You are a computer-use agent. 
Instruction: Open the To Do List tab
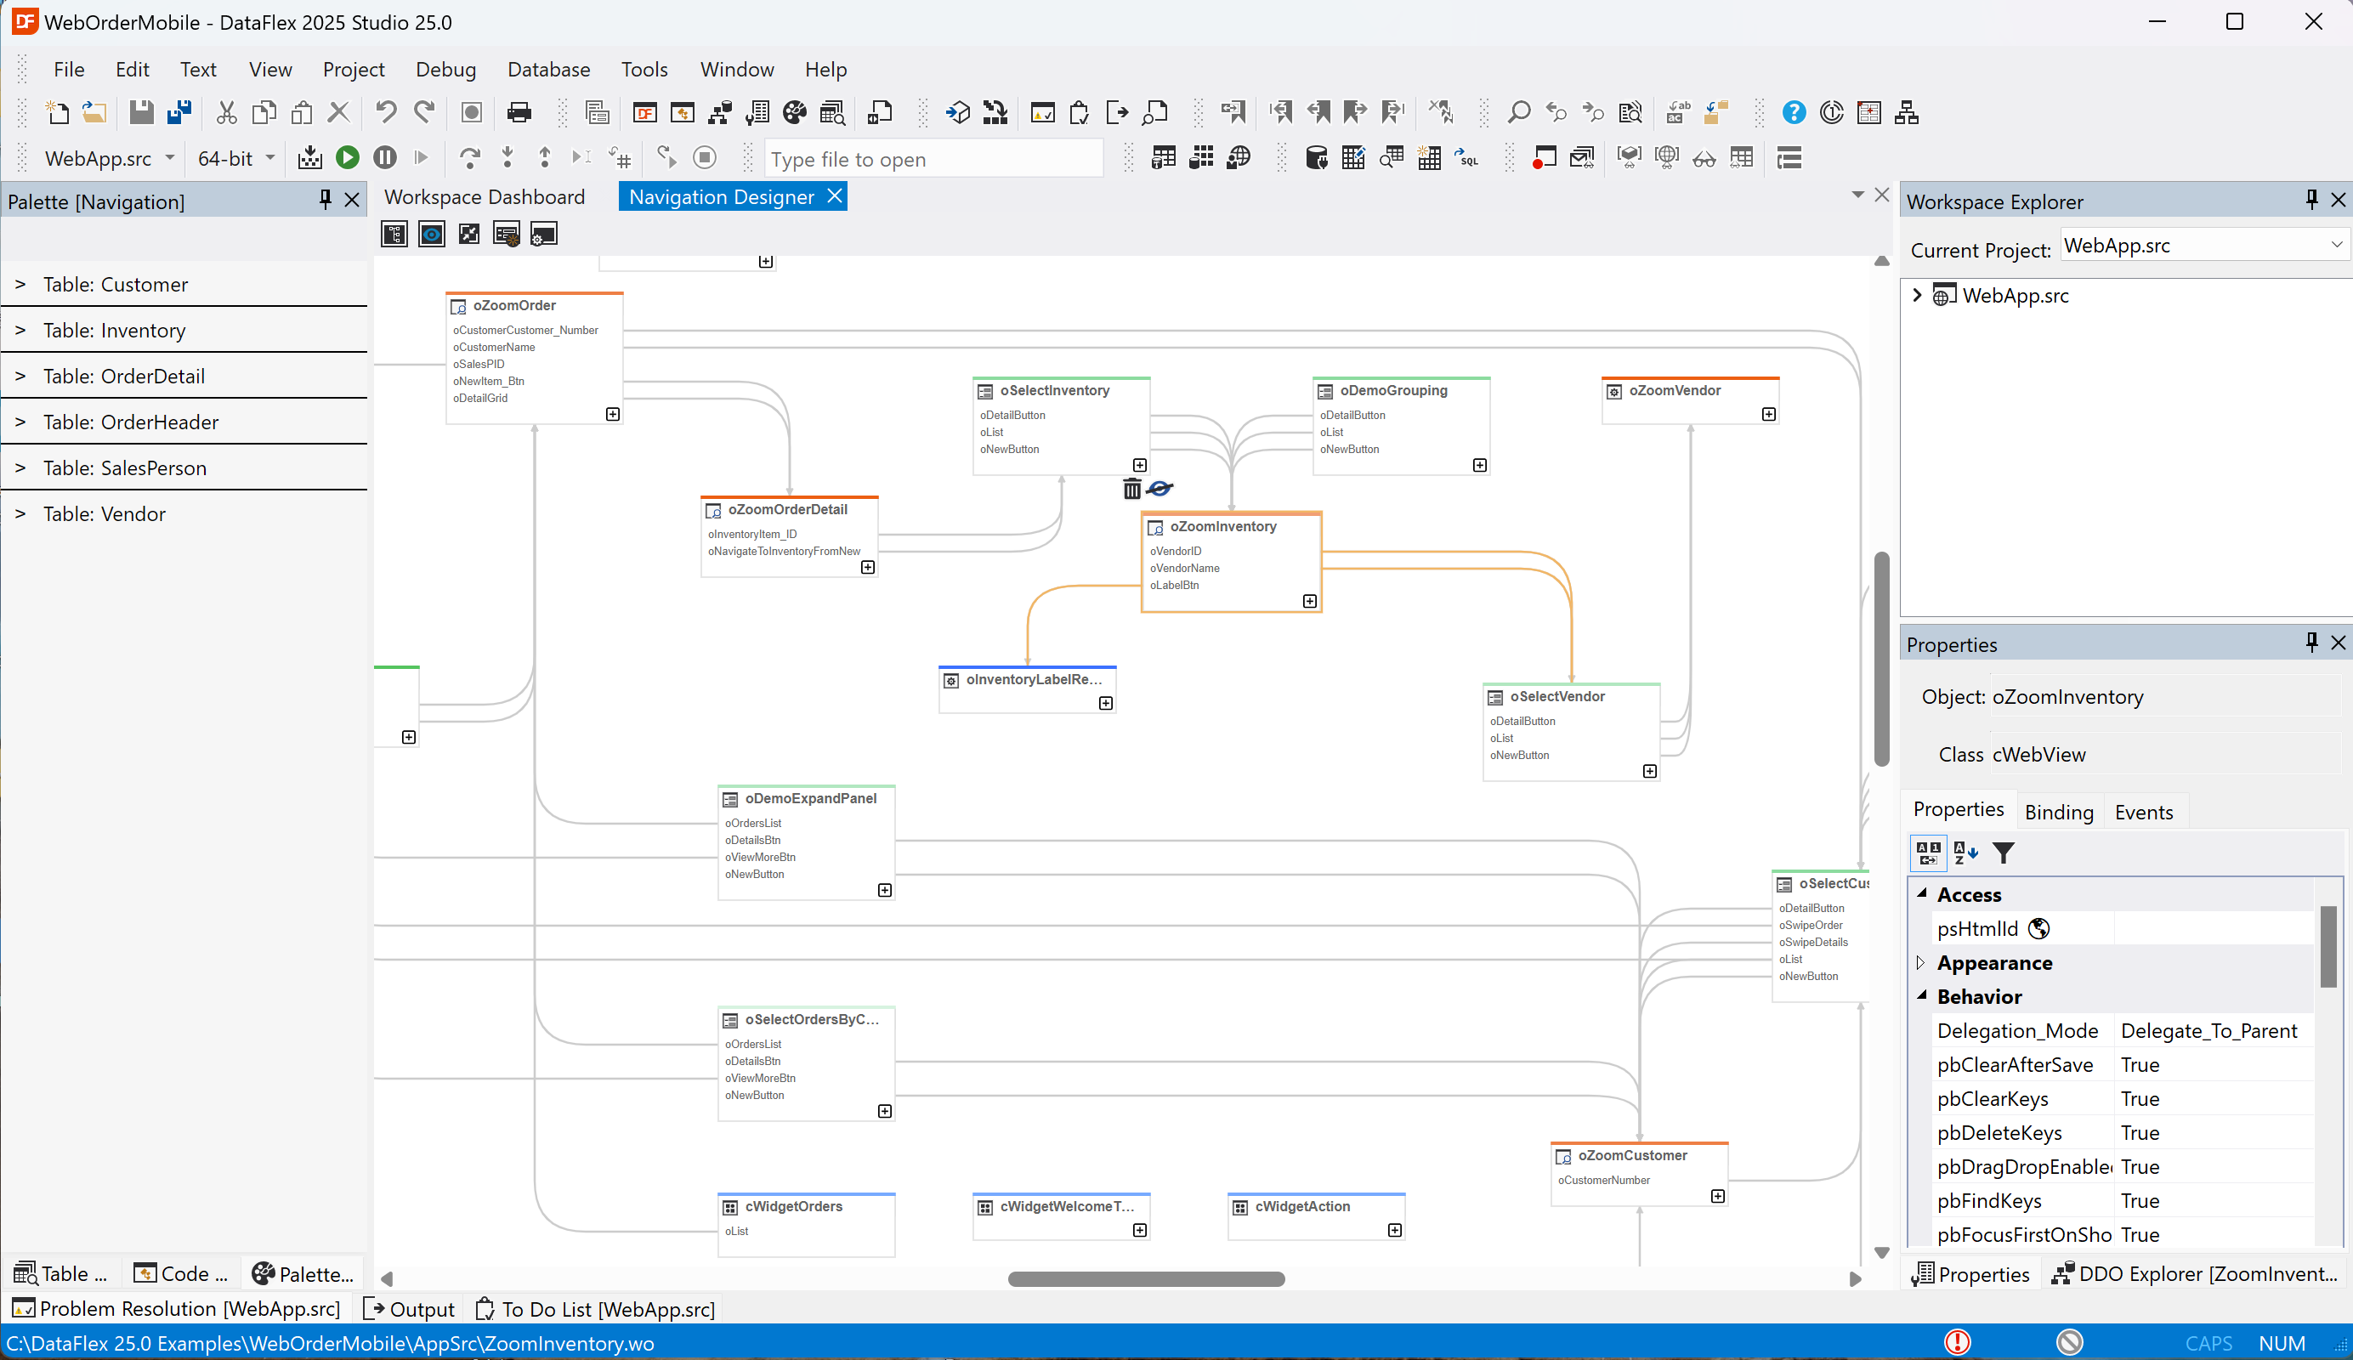595,1309
